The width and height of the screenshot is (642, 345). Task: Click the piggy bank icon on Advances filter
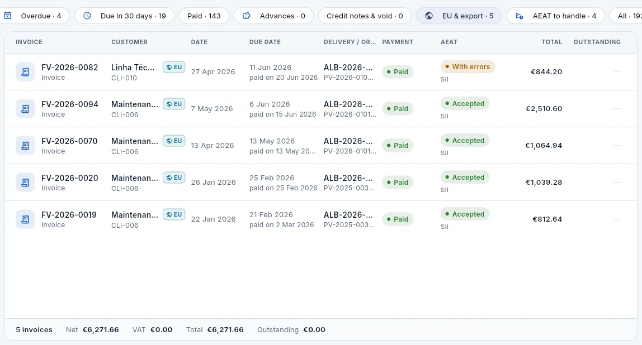click(x=247, y=16)
